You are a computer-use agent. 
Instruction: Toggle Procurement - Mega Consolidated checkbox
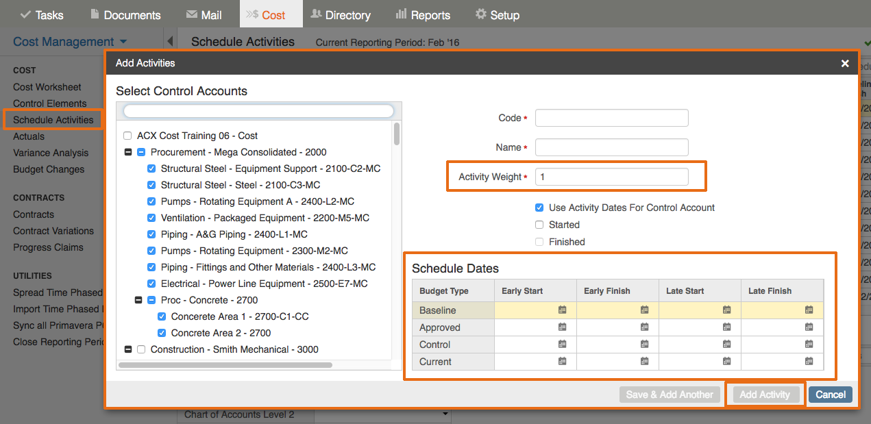point(141,152)
